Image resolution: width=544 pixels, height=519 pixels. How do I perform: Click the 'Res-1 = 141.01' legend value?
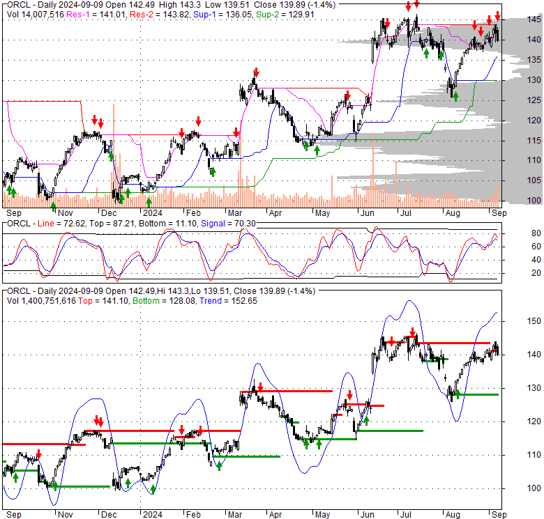pyautogui.click(x=97, y=15)
